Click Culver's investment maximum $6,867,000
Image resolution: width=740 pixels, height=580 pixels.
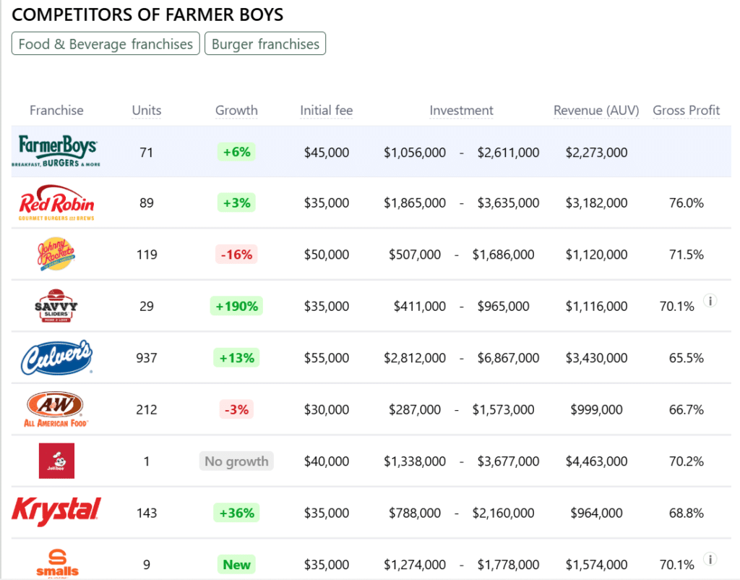tap(508, 358)
